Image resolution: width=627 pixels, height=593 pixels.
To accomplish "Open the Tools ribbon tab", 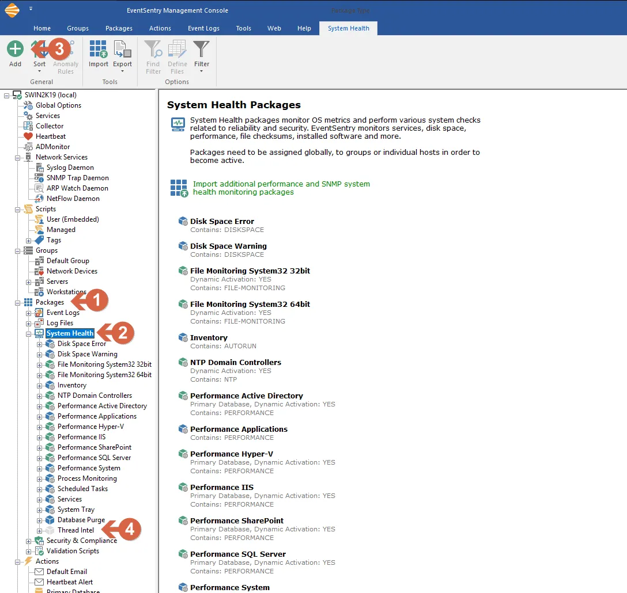I will point(244,28).
